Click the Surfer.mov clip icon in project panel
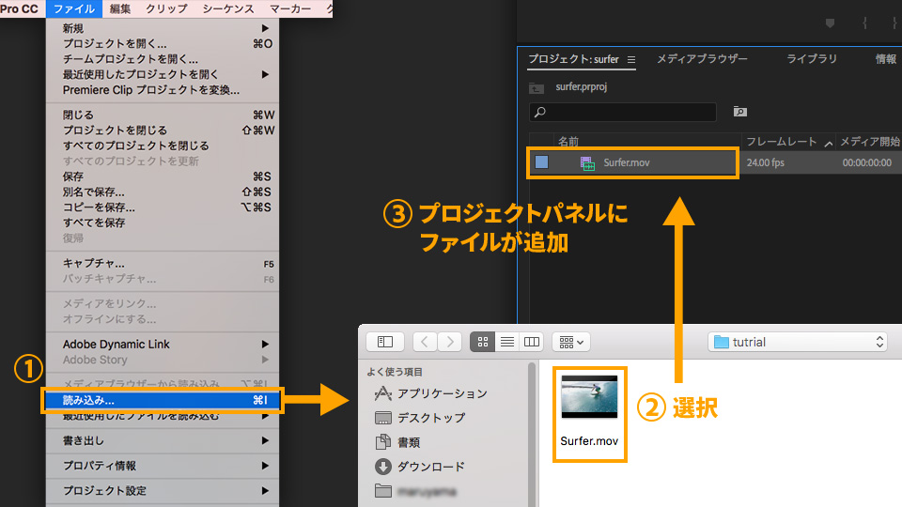Image resolution: width=902 pixels, height=507 pixels. tap(587, 163)
